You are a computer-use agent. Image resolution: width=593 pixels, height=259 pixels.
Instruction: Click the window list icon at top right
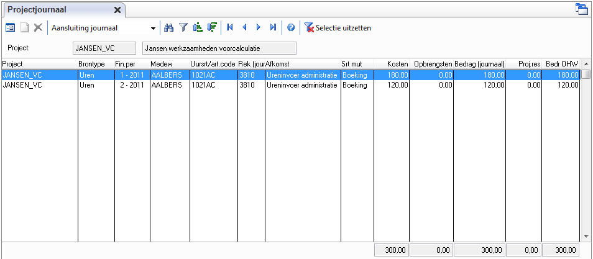point(581,9)
